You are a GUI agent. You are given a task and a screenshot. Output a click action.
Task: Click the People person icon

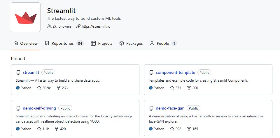click(152, 43)
